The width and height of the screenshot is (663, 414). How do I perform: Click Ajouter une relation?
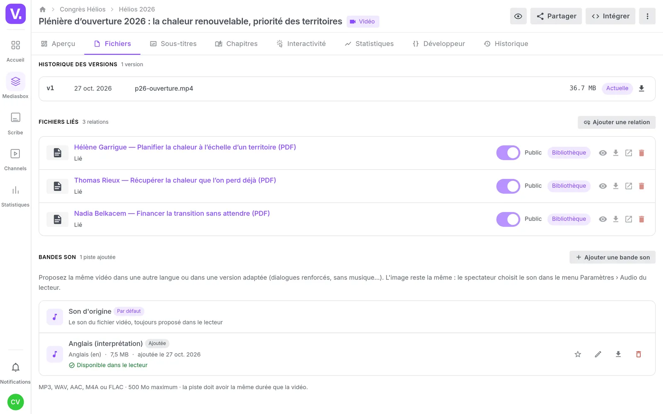coord(617,122)
